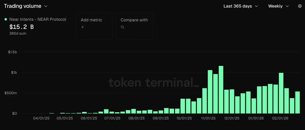Expand the Trading volume metric dropdown
This screenshot has width=305, height=130.
(x=26, y=6)
